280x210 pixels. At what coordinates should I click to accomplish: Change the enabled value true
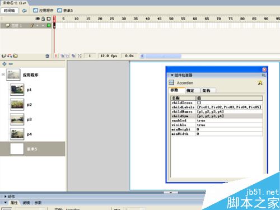tap(230, 120)
